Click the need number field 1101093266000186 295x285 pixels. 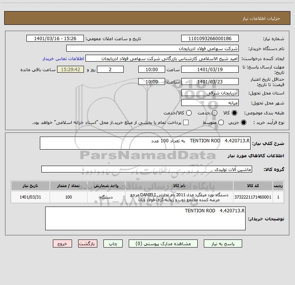coord(210,38)
